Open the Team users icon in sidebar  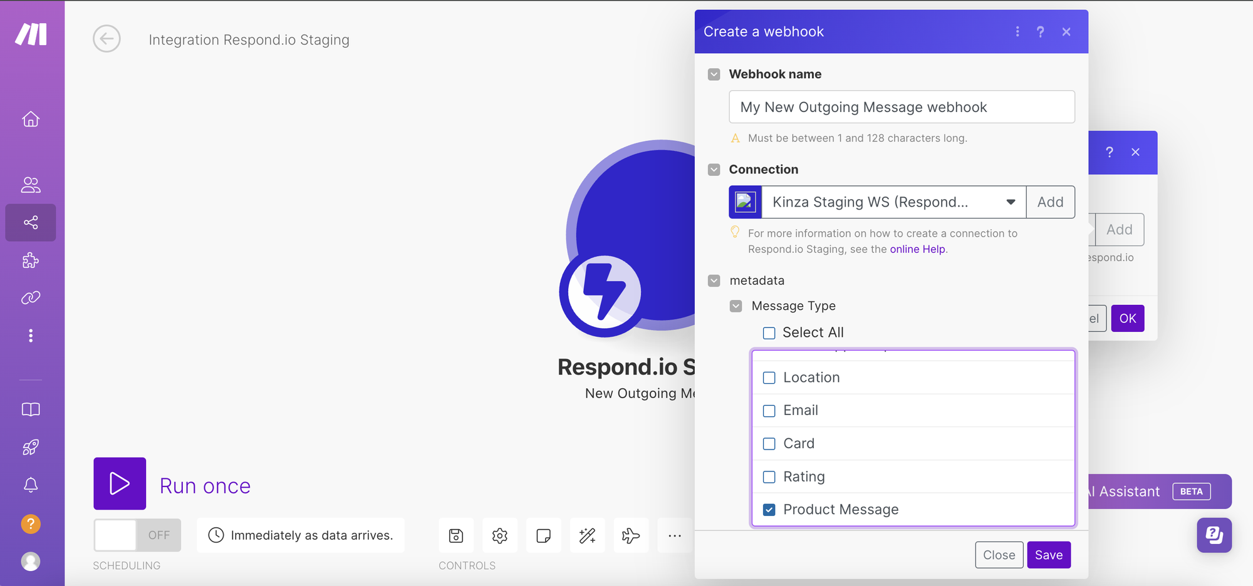pyautogui.click(x=31, y=185)
